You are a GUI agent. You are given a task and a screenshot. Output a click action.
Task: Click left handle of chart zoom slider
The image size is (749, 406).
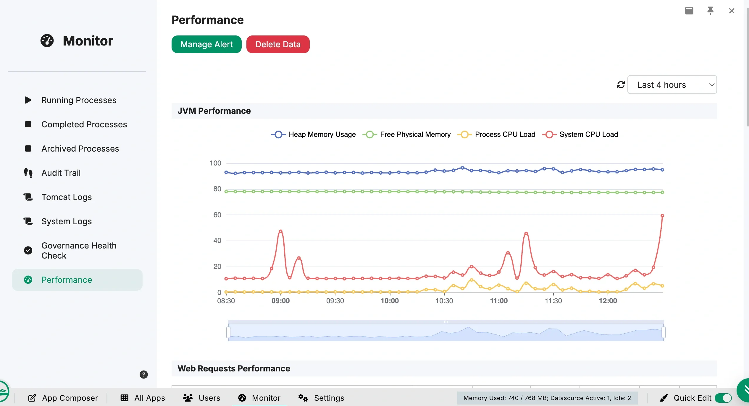click(228, 332)
